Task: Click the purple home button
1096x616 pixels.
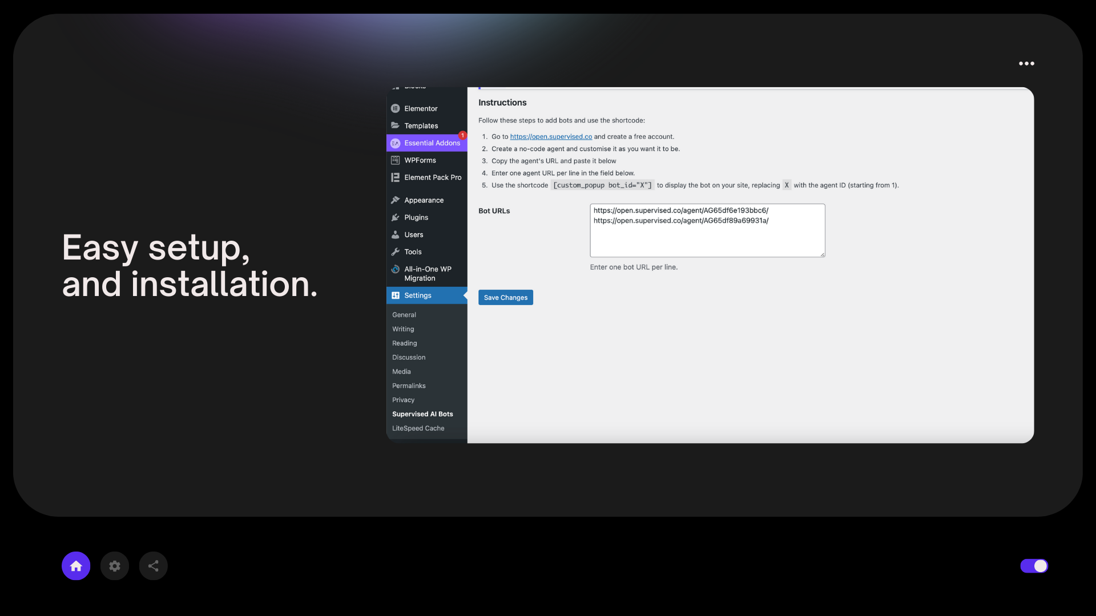Action: (x=76, y=566)
